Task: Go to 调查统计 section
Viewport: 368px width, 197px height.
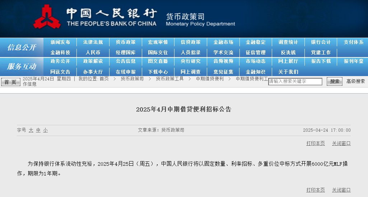Action: pos(288,42)
